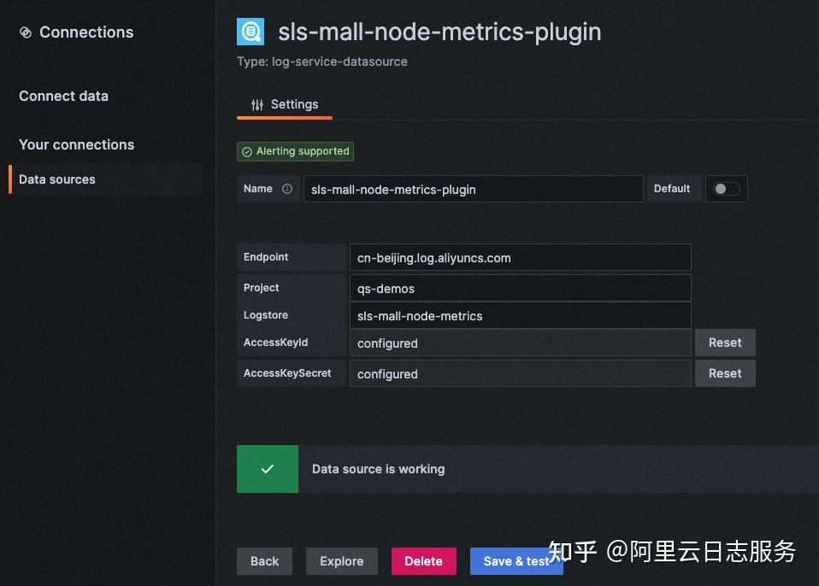Click the sliders icon beside Settings
The image size is (819, 586).
tap(256, 103)
